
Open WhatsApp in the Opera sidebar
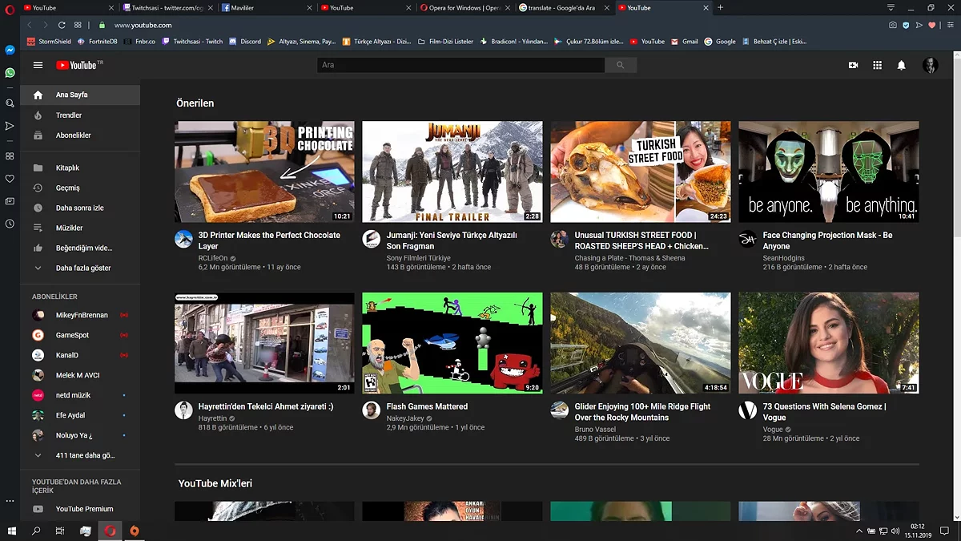(10, 73)
